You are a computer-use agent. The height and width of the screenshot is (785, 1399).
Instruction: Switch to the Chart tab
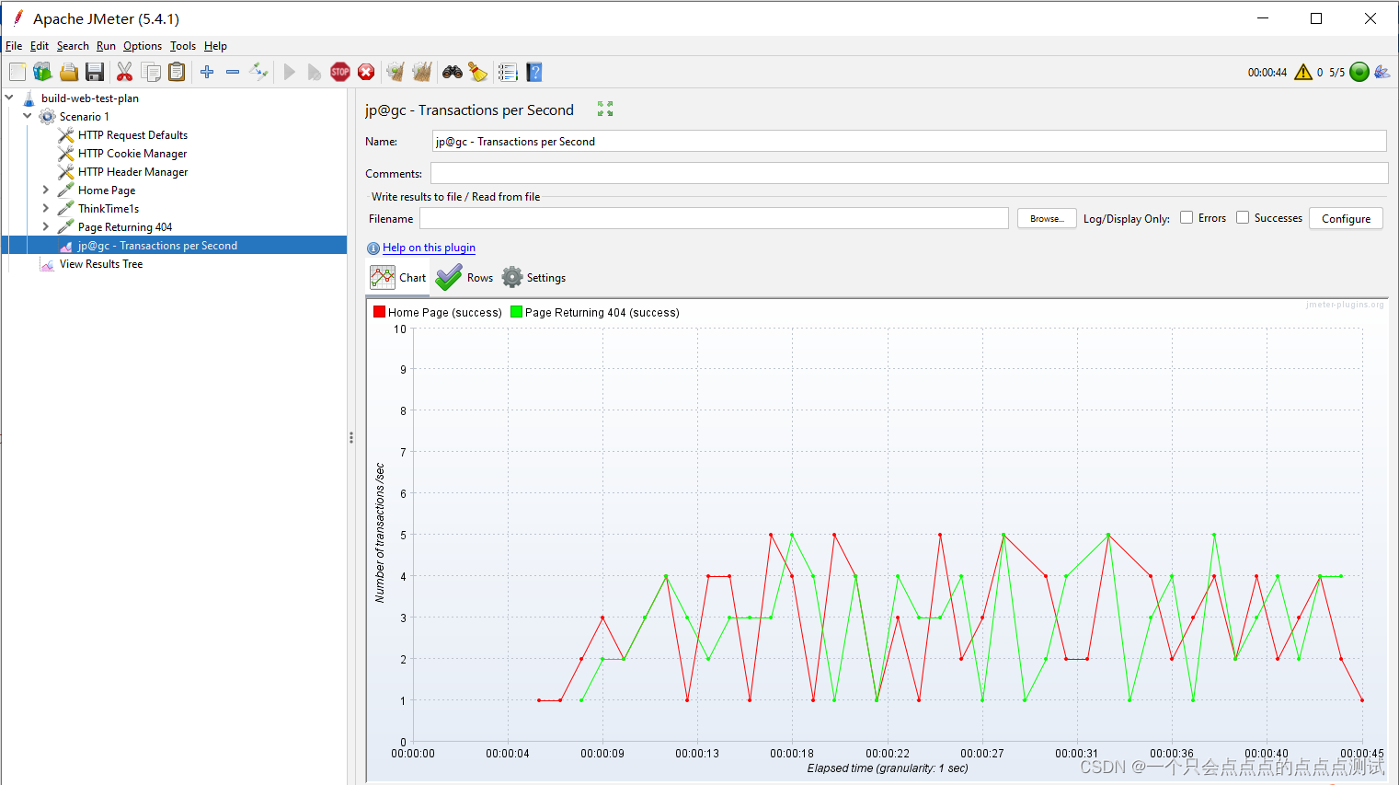(398, 277)
